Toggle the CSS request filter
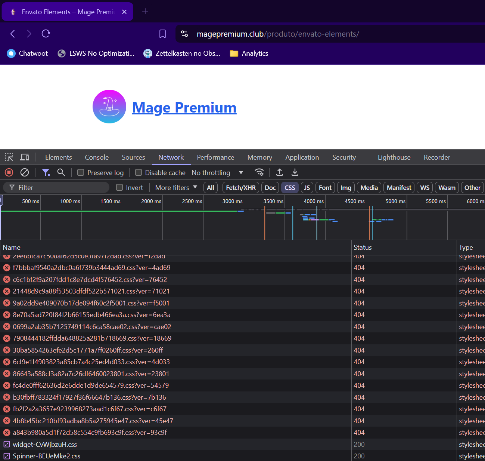 click(x=290, y=188)
